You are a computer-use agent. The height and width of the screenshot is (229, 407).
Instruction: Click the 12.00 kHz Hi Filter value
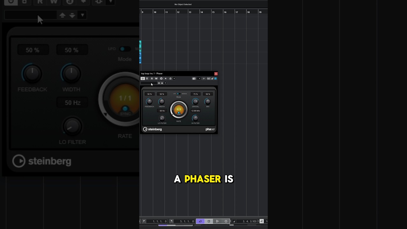coord(195,111)
